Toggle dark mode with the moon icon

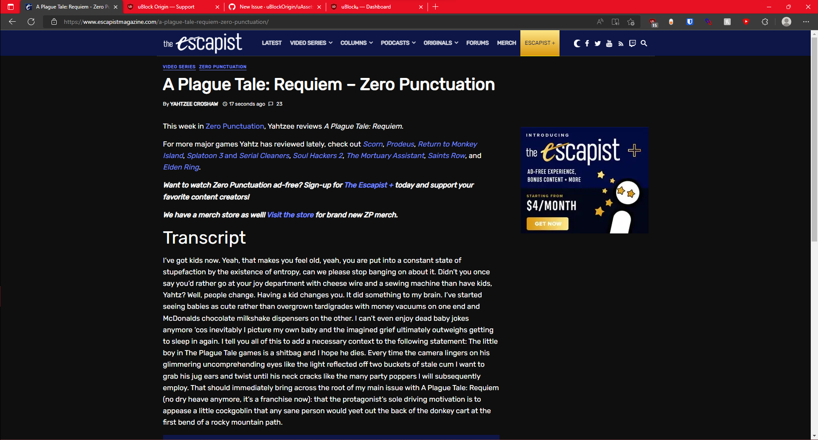[x=577, y=43]
